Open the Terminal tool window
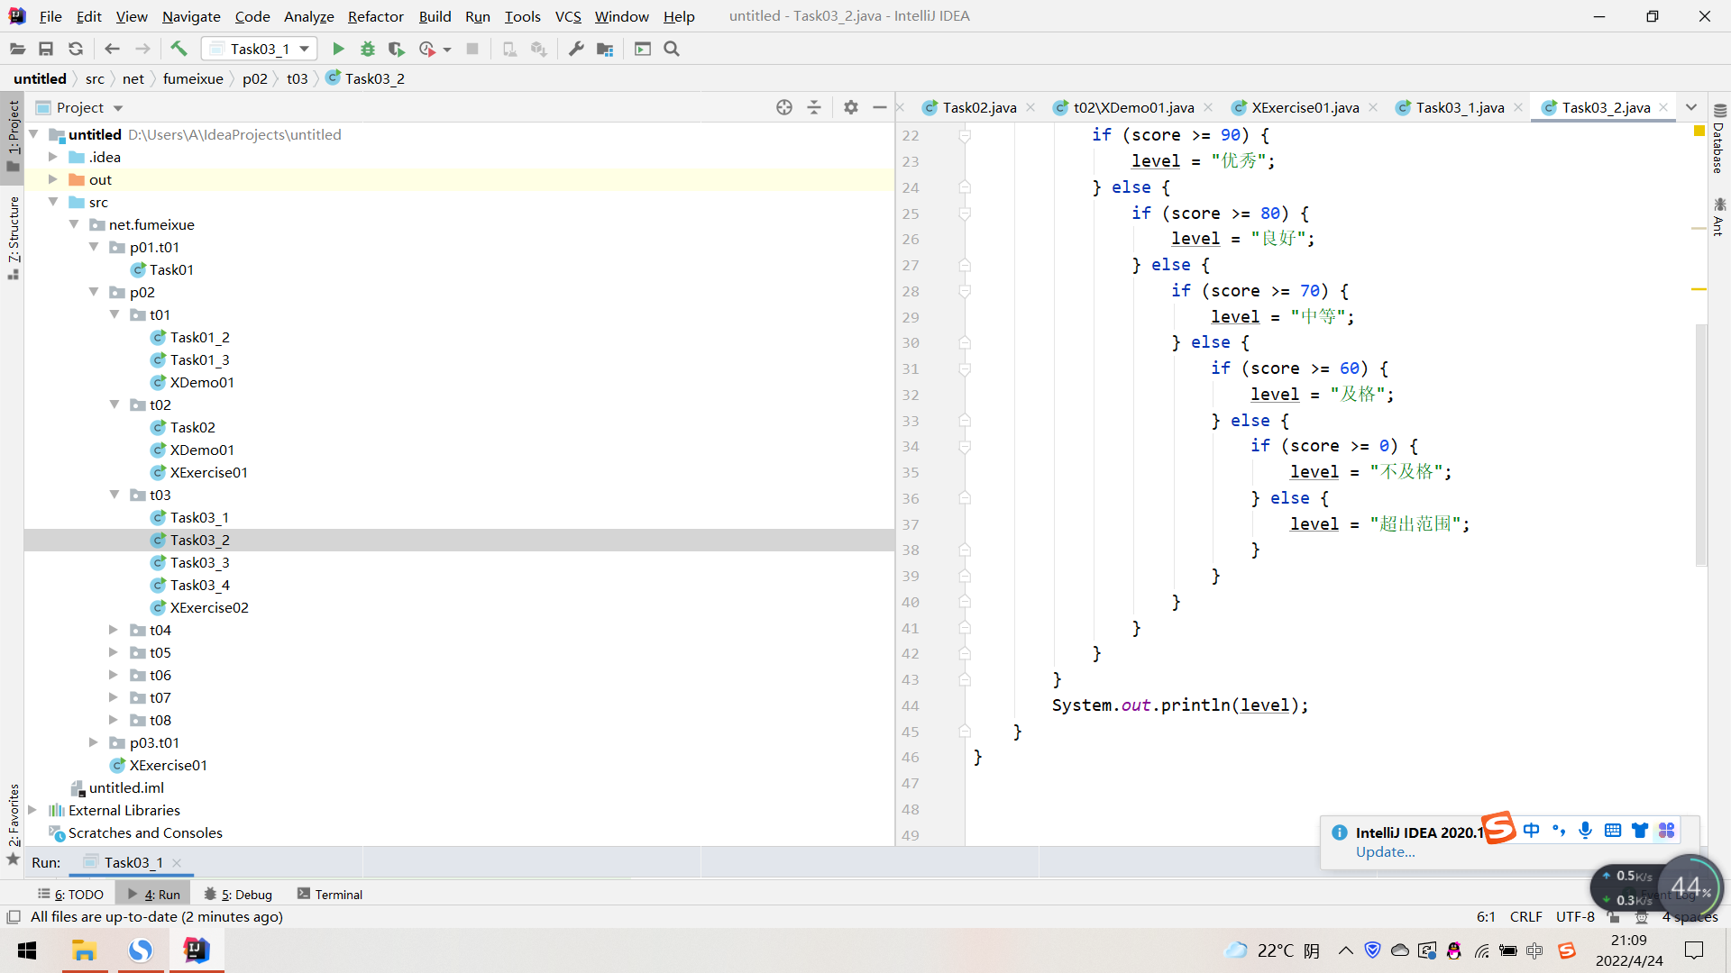 330,894
